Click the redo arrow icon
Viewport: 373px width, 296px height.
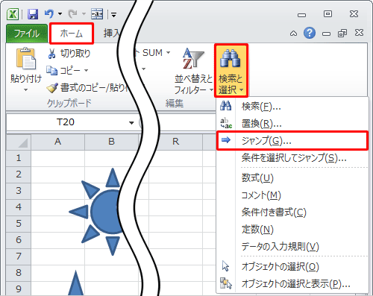pyautogui.click(x=73, y=14)
